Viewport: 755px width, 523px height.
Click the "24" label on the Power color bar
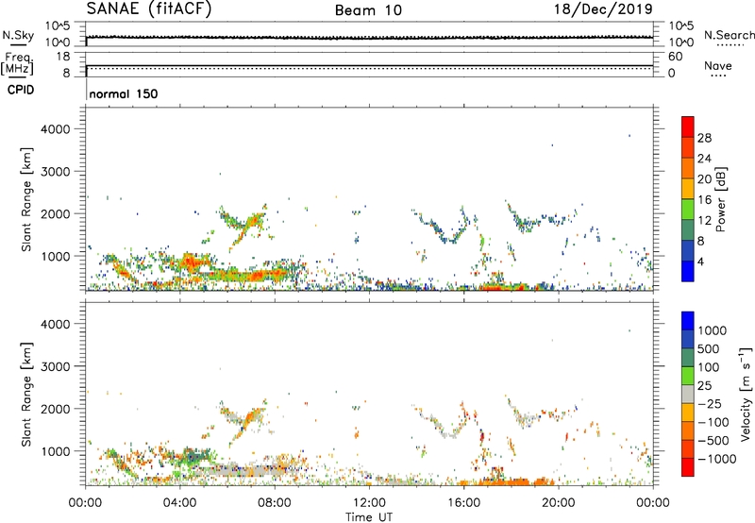pyautogui.click(x=704, y=159)
